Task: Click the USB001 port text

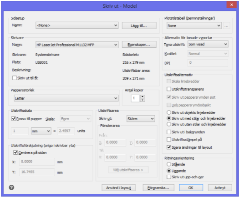Action: click(x=41, y=62)
